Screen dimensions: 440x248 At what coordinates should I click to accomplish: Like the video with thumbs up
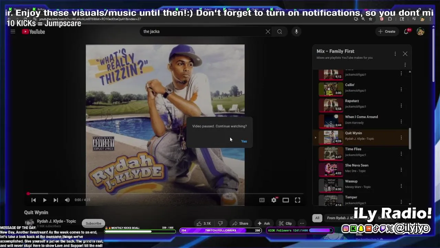(x=203, y=223)
